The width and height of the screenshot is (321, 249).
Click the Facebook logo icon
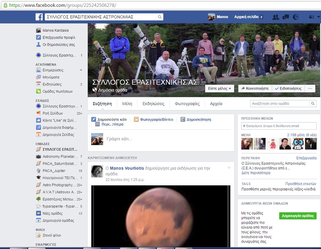point(39,17)
